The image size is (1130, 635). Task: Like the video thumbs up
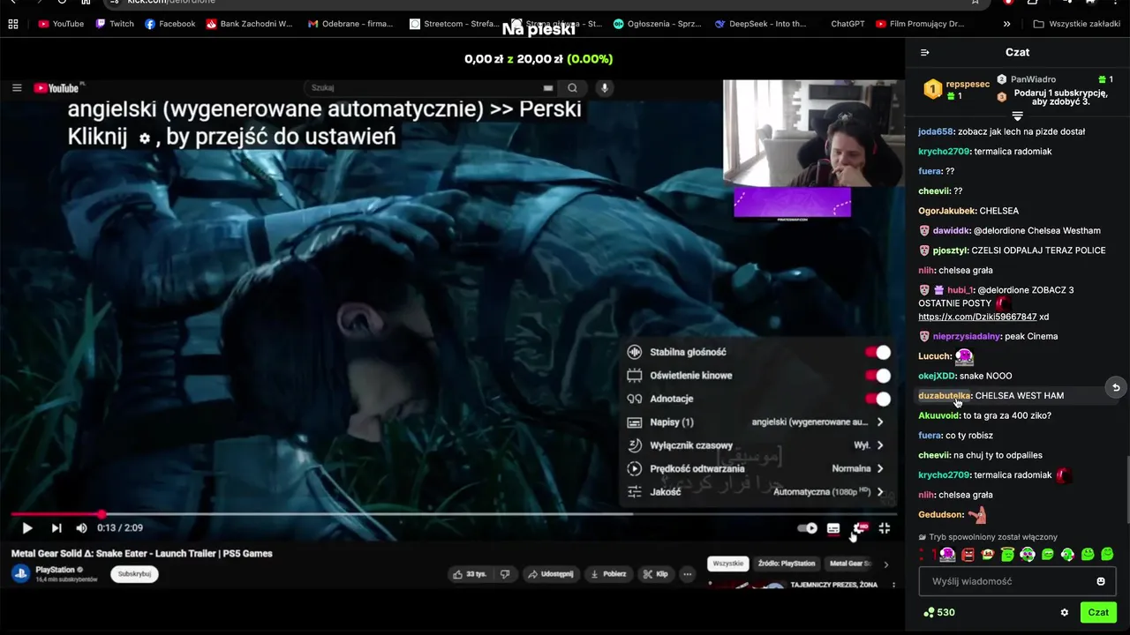tap(470, 574)
